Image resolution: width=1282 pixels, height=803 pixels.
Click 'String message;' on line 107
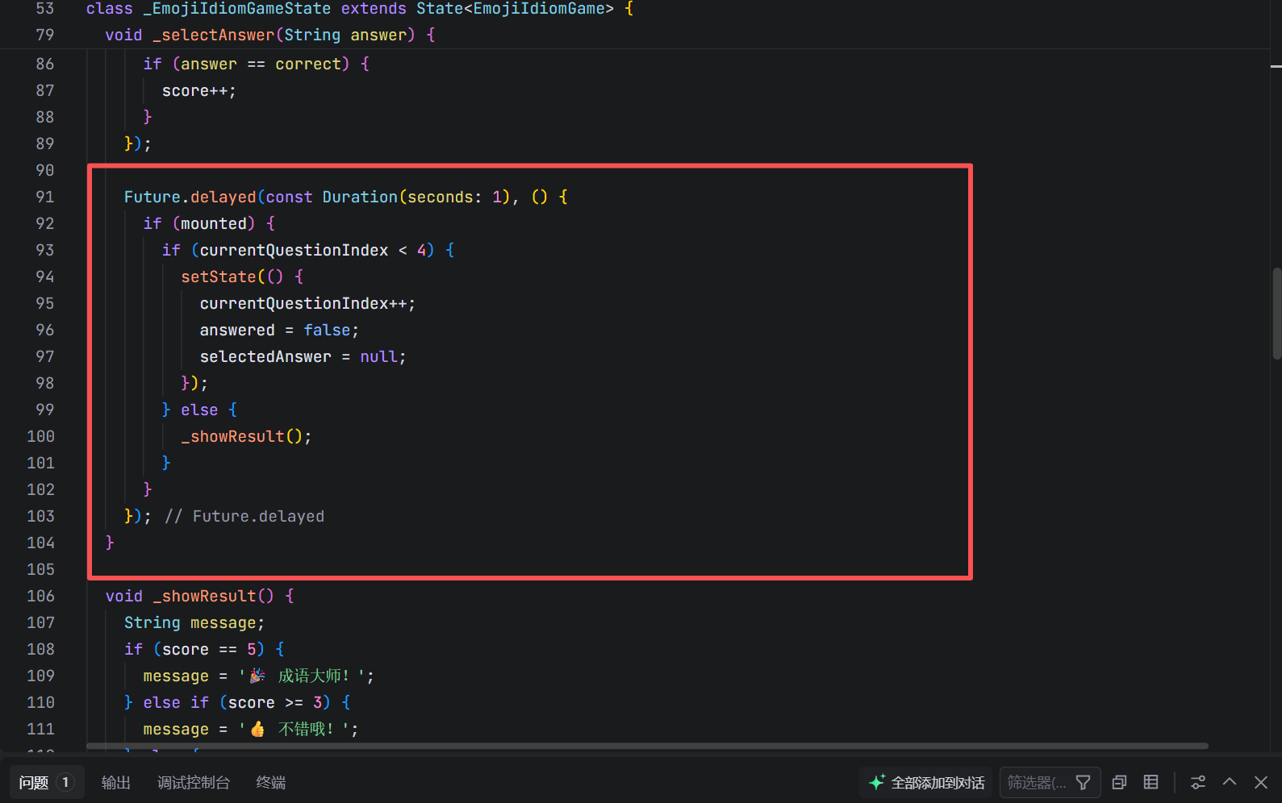coord(194,622)
